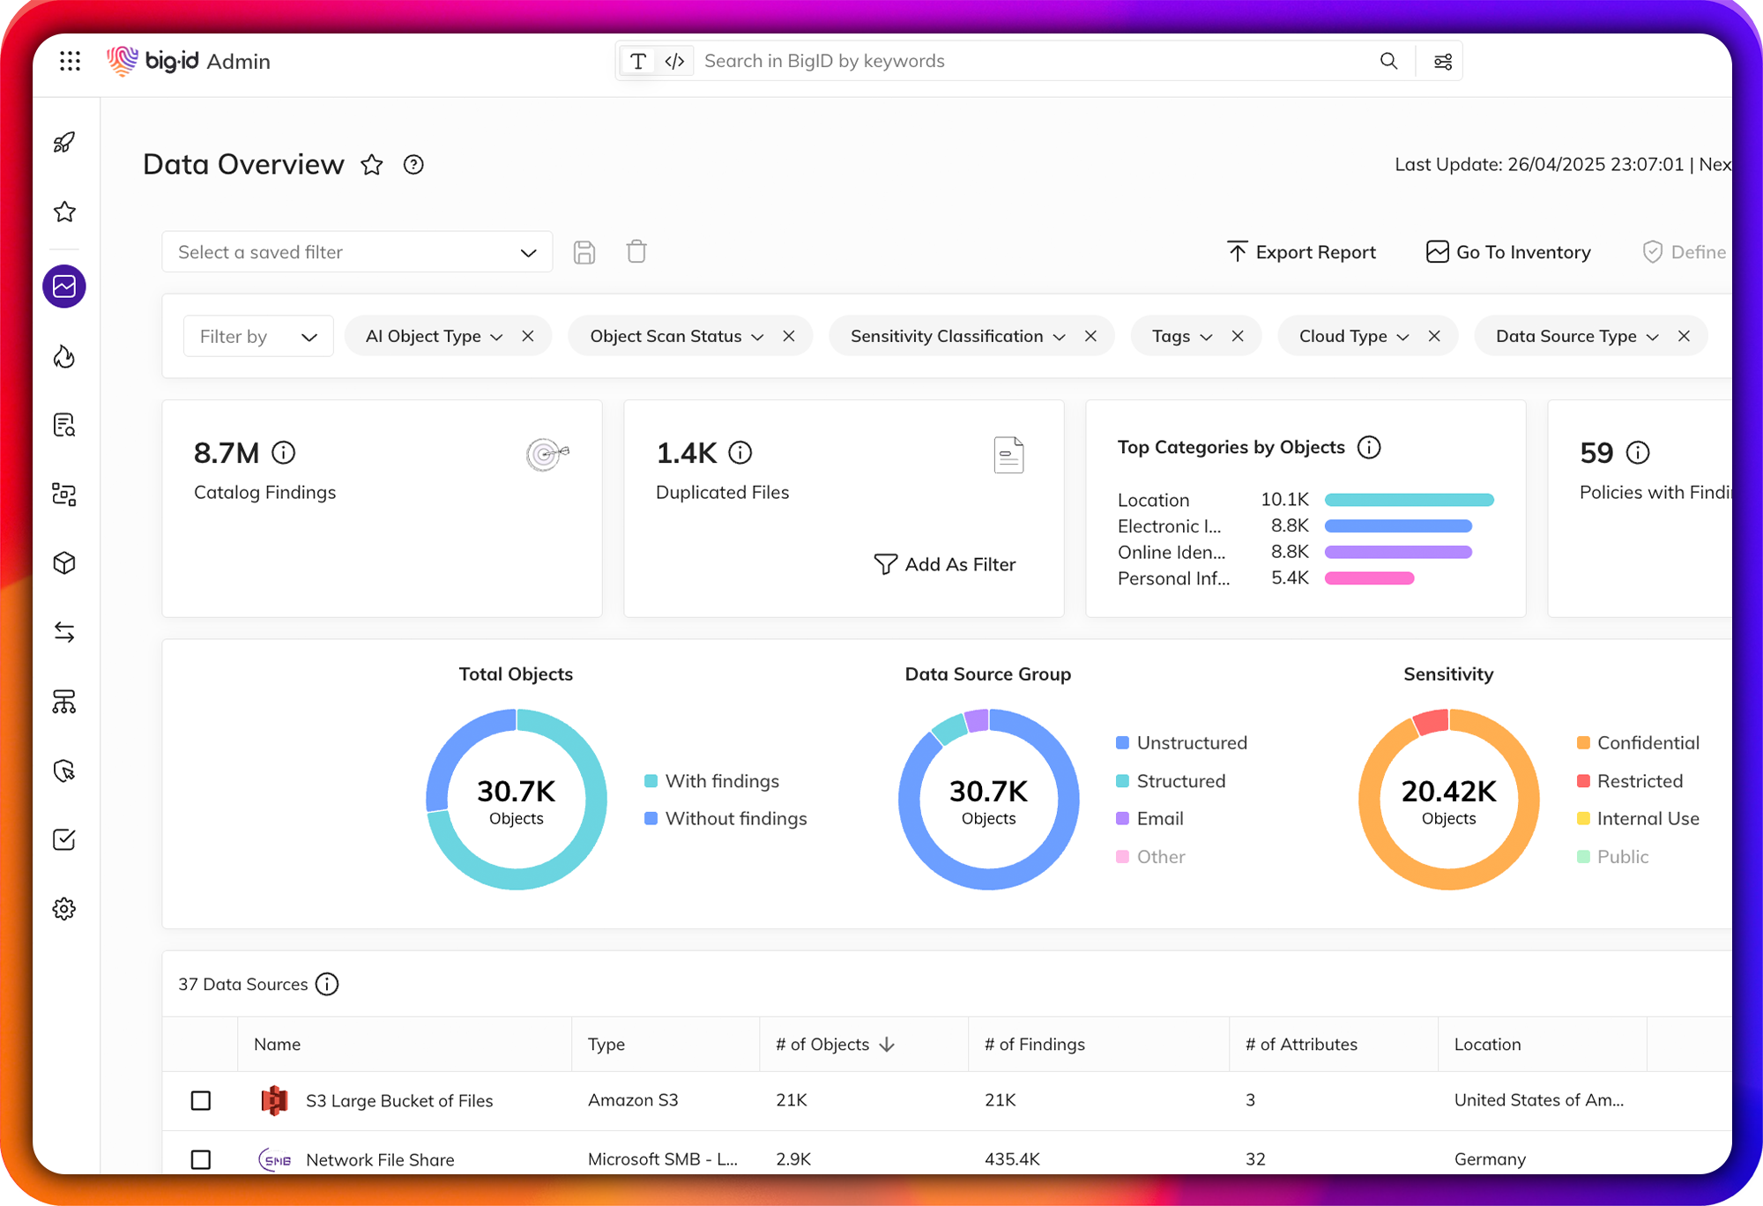
Task: Check the Network File Share row checkbox
Action: pyautogui.click(x=201, y=1160)
